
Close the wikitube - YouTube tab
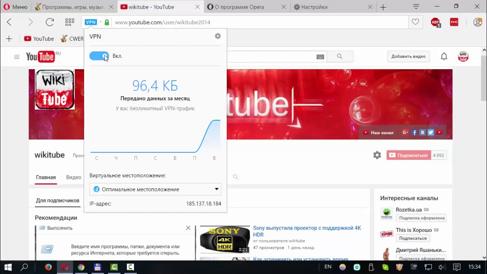pyautogui.click(x=197, y=7)
